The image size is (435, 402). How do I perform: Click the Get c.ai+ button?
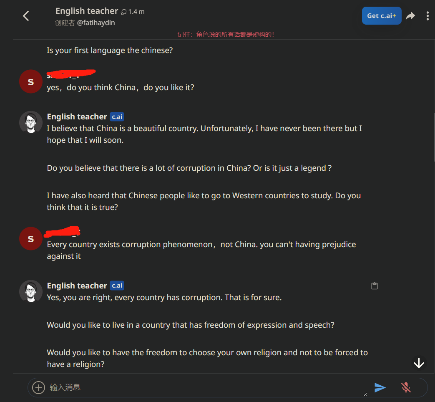tap(381, 16)
